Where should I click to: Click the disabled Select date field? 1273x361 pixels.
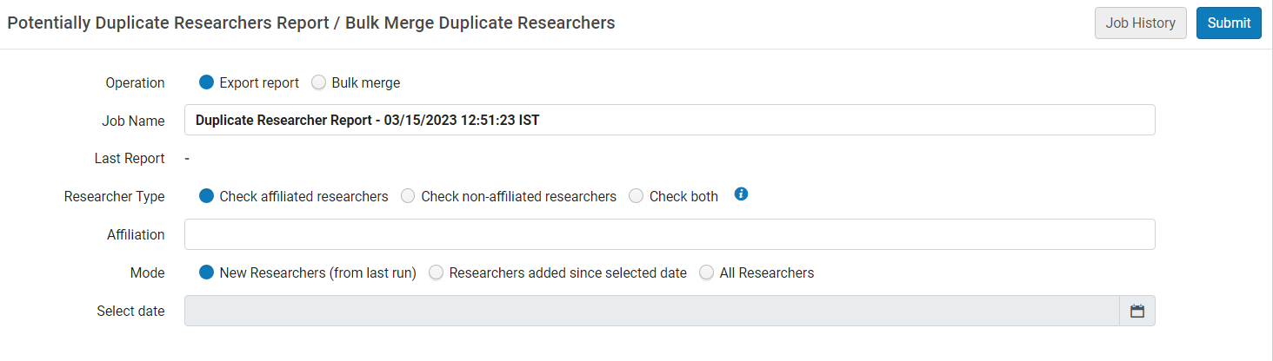click(651, 311)
